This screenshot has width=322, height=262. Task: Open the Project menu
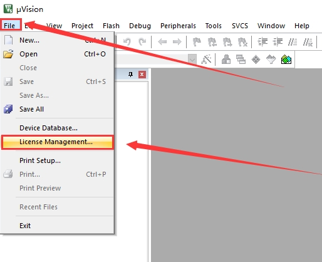pos(82,26)
